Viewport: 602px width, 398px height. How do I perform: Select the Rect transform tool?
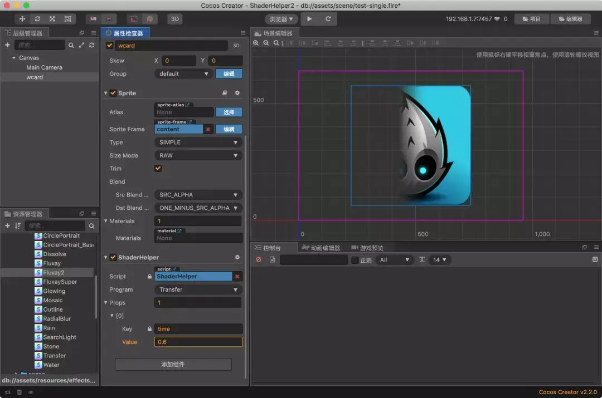pyautogui.click(x=67, y=19)
